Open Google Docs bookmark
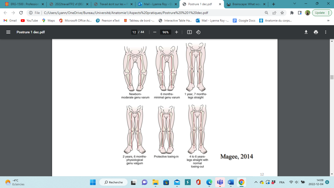 point(244,21)
